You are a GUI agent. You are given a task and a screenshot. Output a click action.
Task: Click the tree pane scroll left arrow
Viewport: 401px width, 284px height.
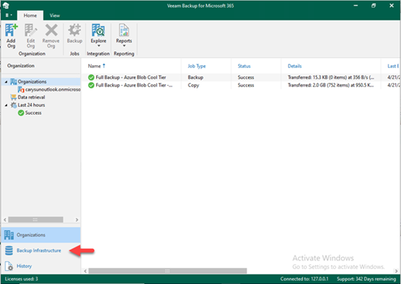(5, 220)
